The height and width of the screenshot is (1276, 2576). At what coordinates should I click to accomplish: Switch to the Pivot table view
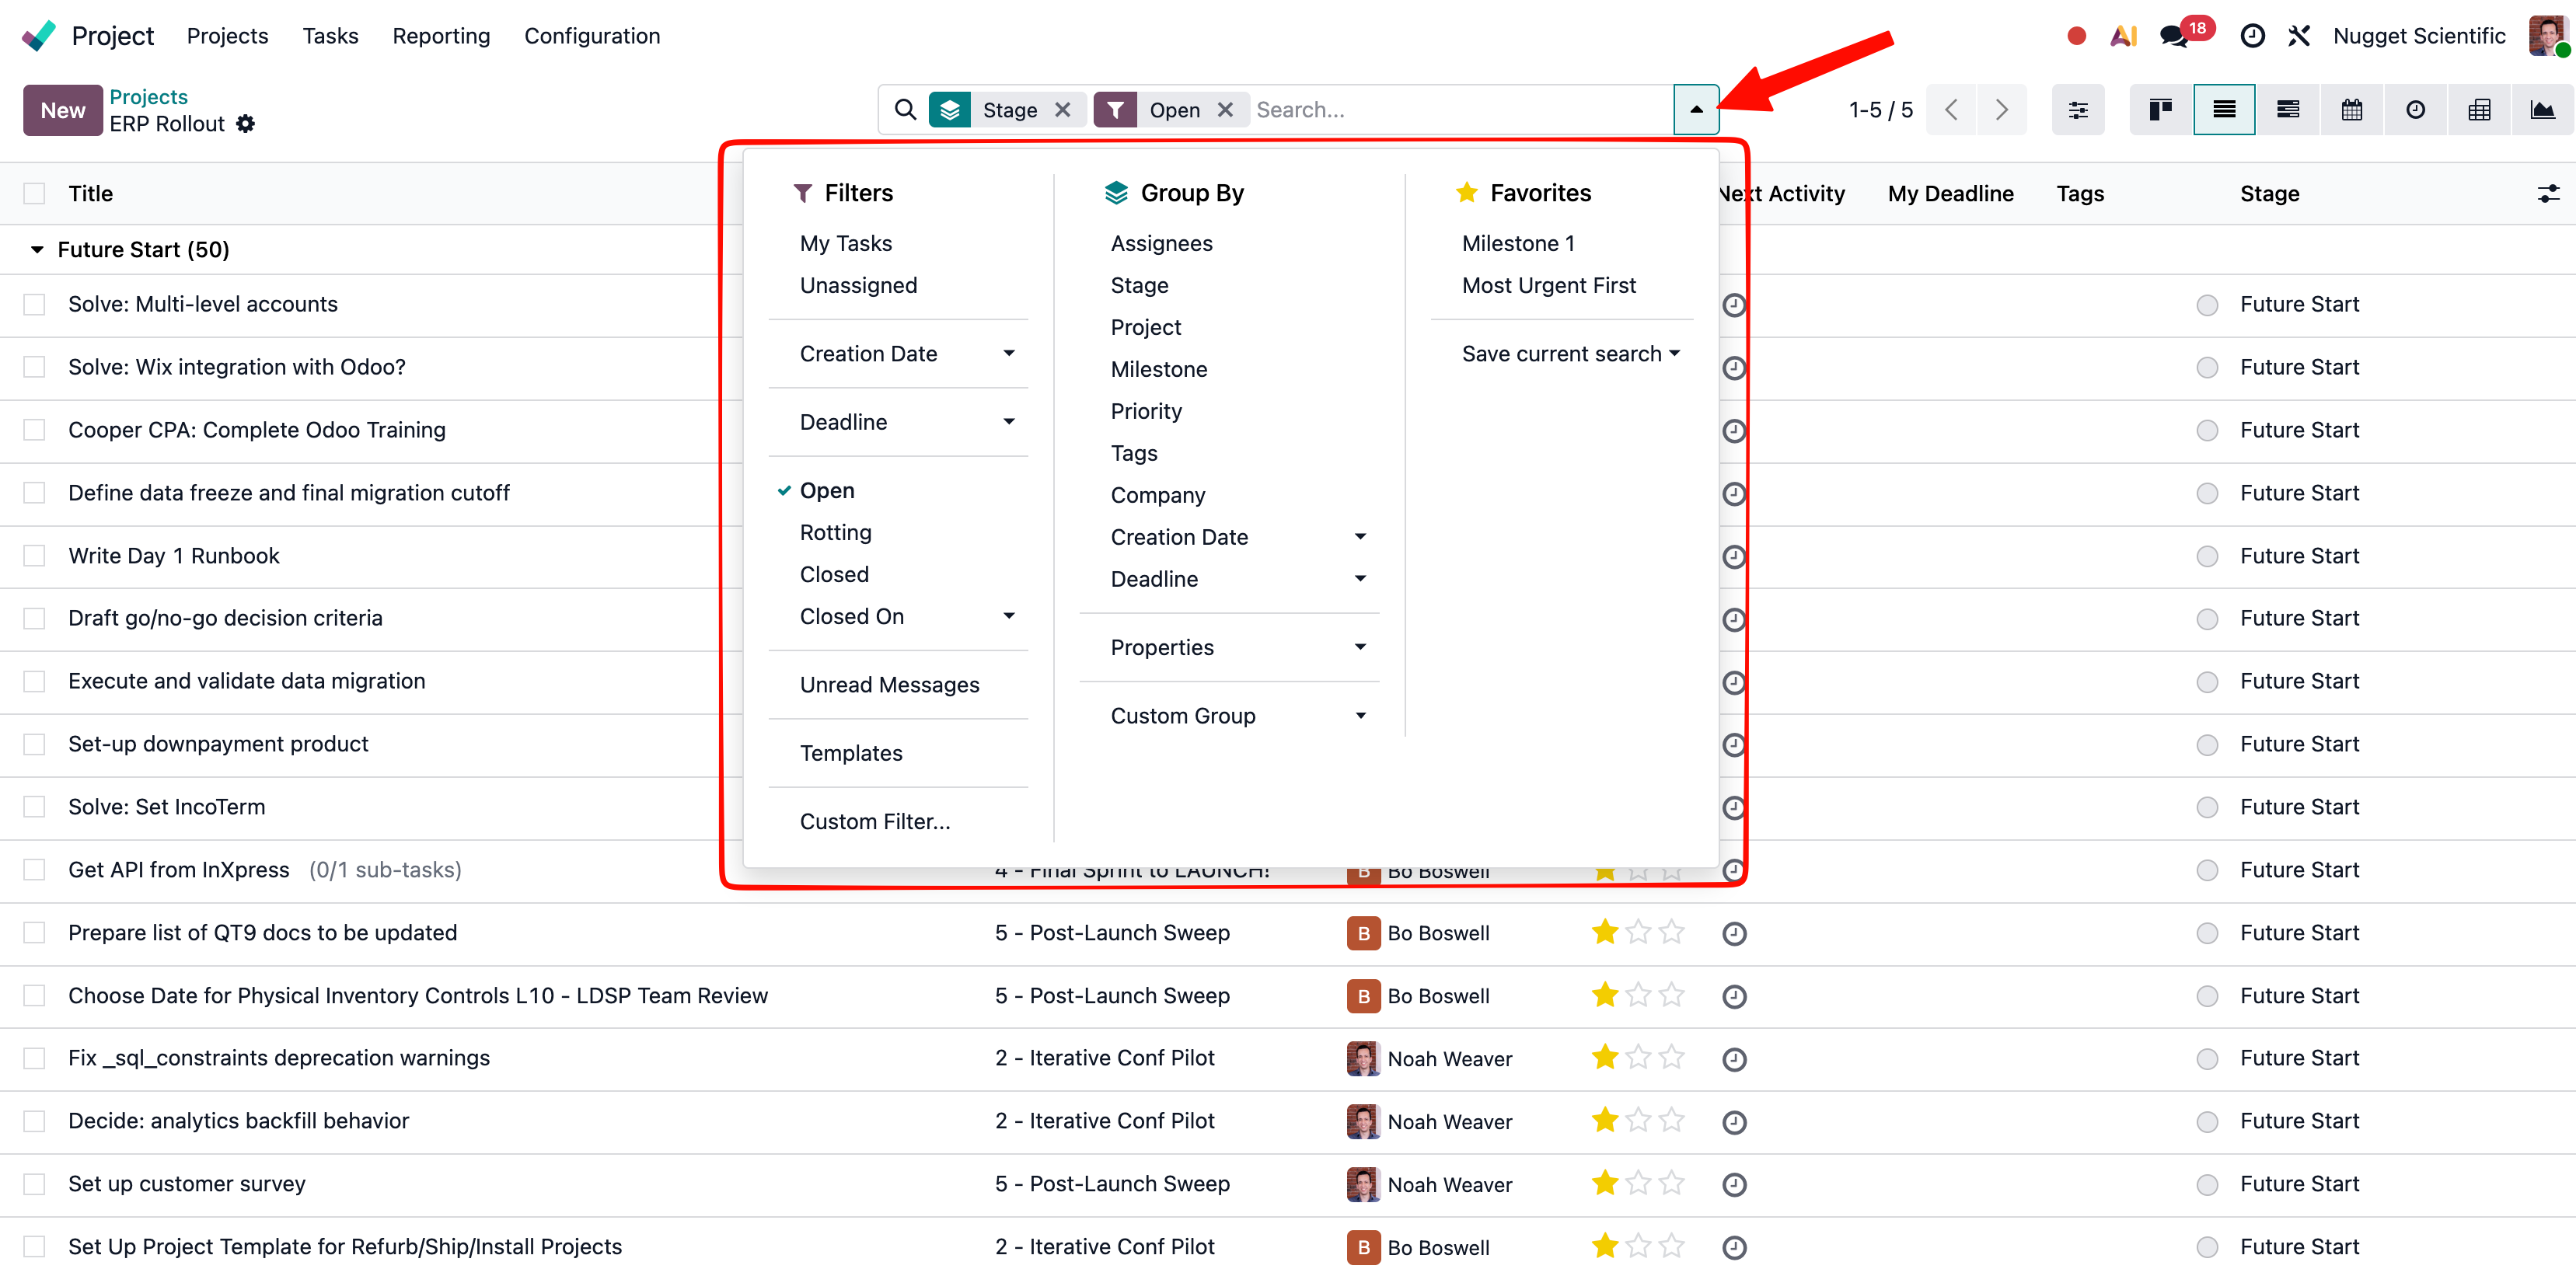point(2480,110)
